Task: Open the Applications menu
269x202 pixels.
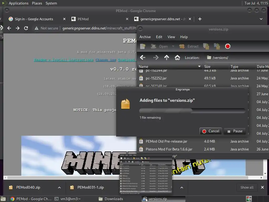Action: (x=19, y=3)
